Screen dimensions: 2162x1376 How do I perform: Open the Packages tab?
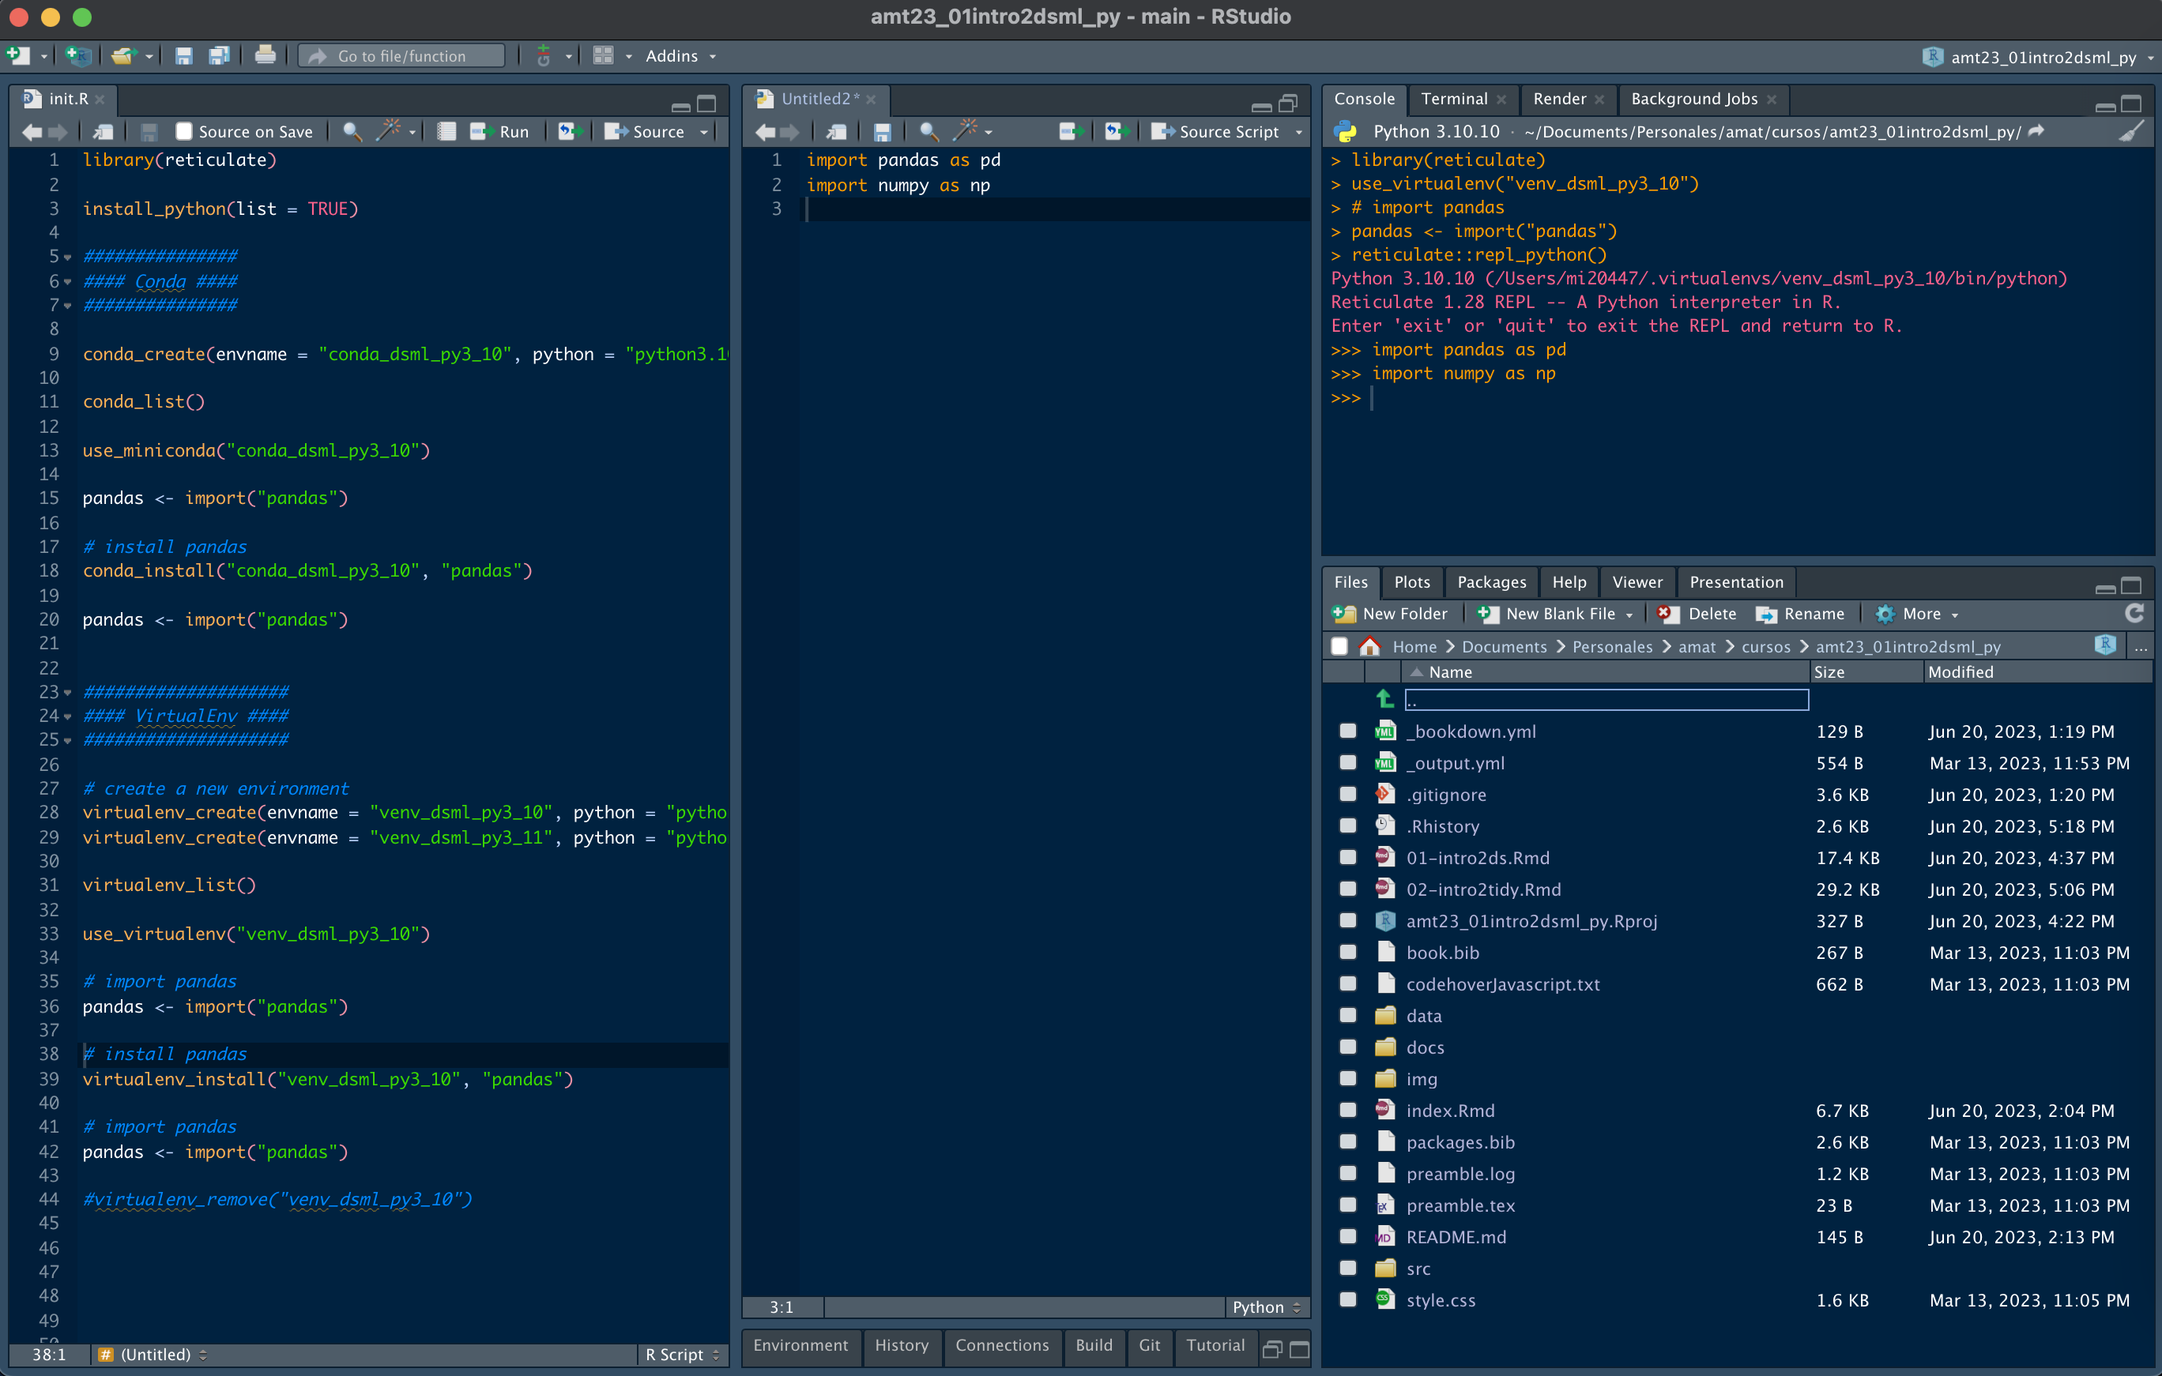[x=1491, y=581]
